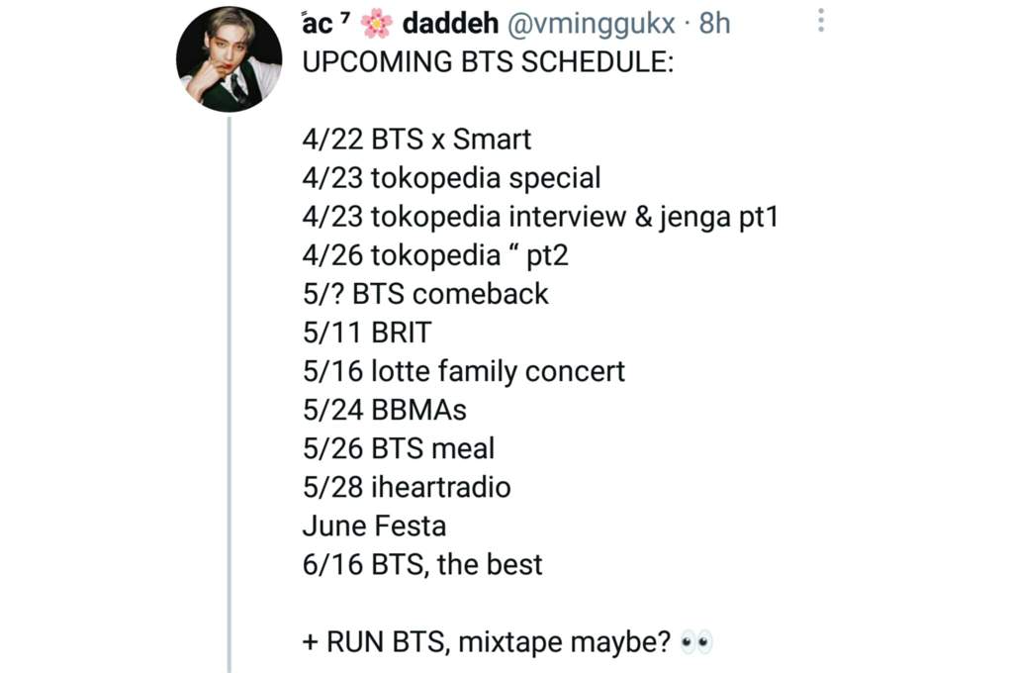This screenshot has width=1013, height=673.
Task: Click the UPCOMING BTS SCHEDULE heading text
Action: click(488, 62)
